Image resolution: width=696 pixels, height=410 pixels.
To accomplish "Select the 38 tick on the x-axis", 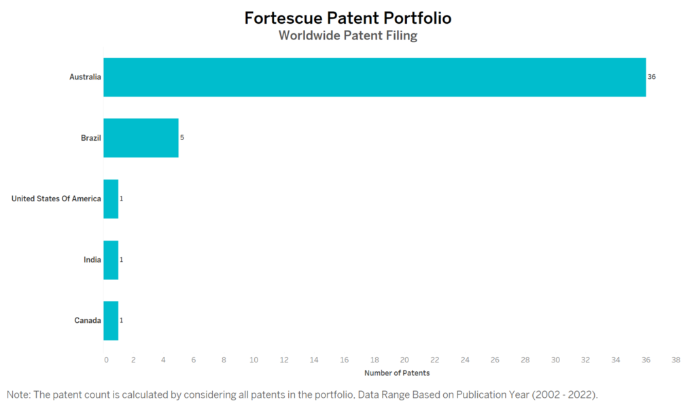I will coord(676,359).
